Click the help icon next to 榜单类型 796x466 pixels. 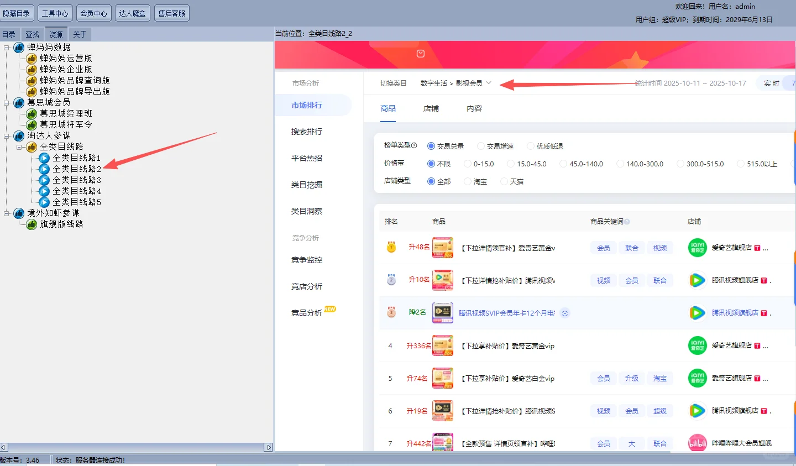(x=414, y=145)
